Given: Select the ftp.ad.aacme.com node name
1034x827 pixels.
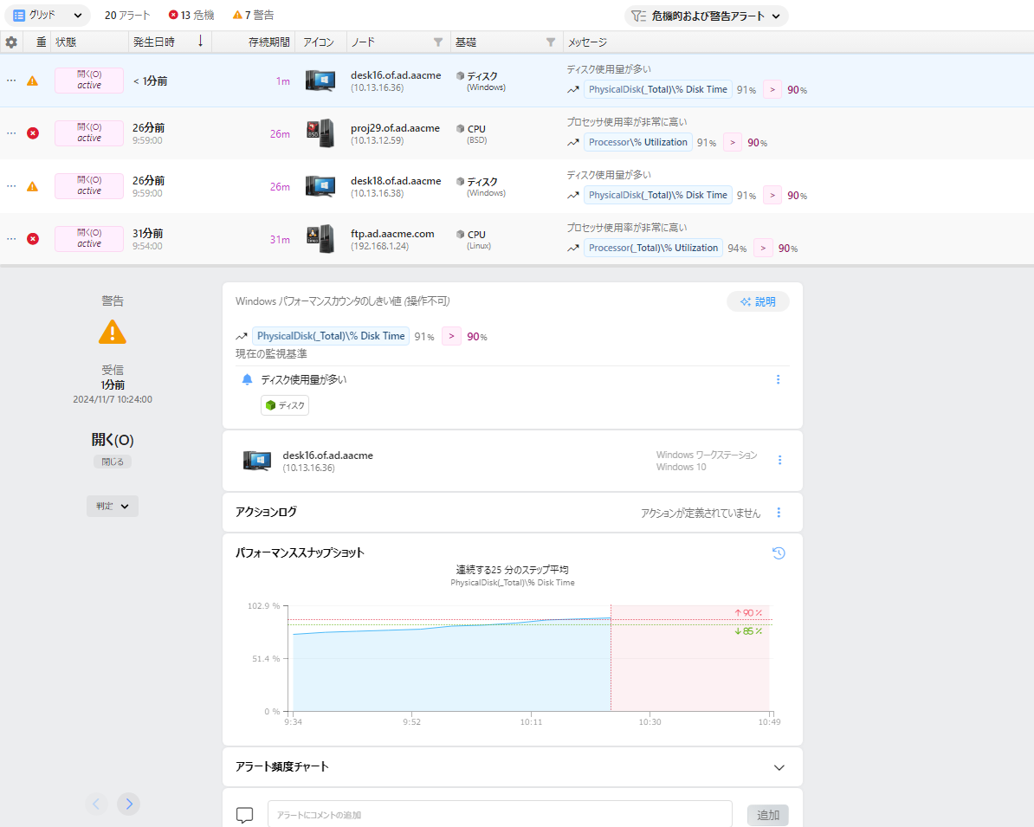Looking at the screenshot, I should pyautogui.click(x=392, y=234).
